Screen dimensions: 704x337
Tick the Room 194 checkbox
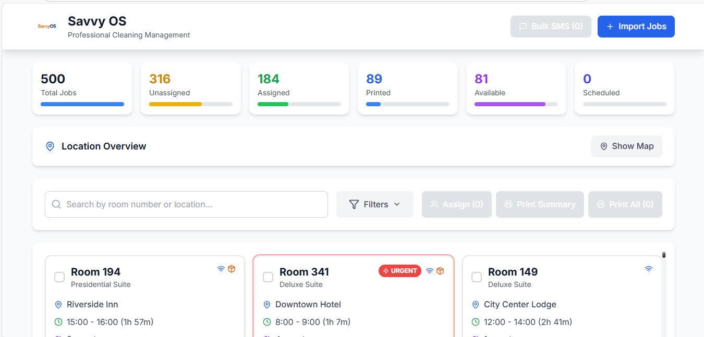click(x=59, y=277)
